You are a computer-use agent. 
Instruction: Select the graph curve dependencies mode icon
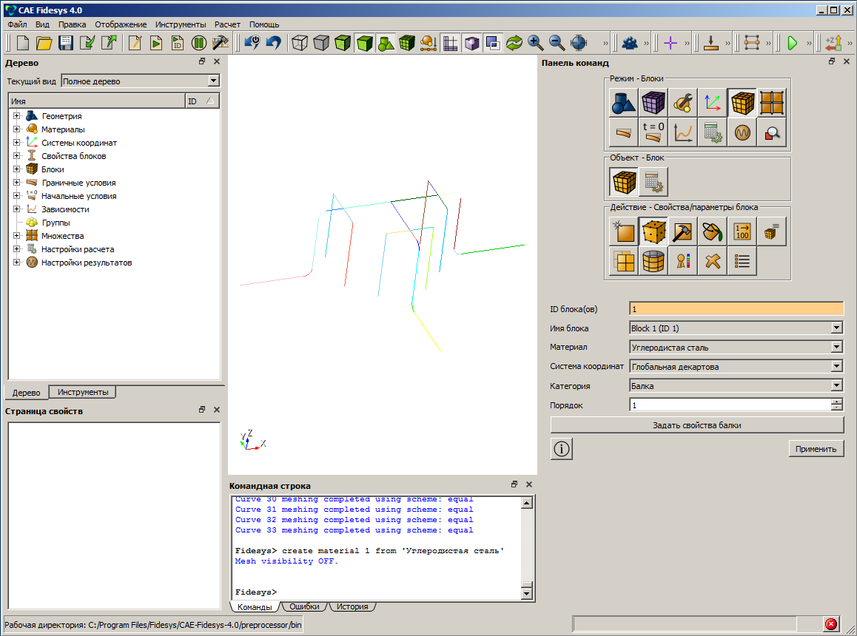tap(682, 132)
